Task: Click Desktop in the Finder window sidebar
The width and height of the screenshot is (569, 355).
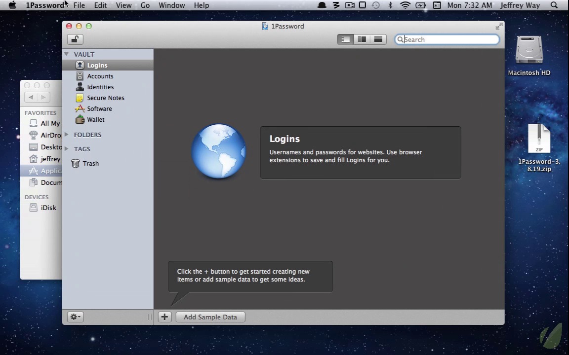Action: [x=41, y=147]
